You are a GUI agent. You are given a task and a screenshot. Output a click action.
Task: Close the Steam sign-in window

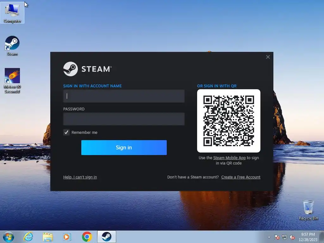[268, 57]
